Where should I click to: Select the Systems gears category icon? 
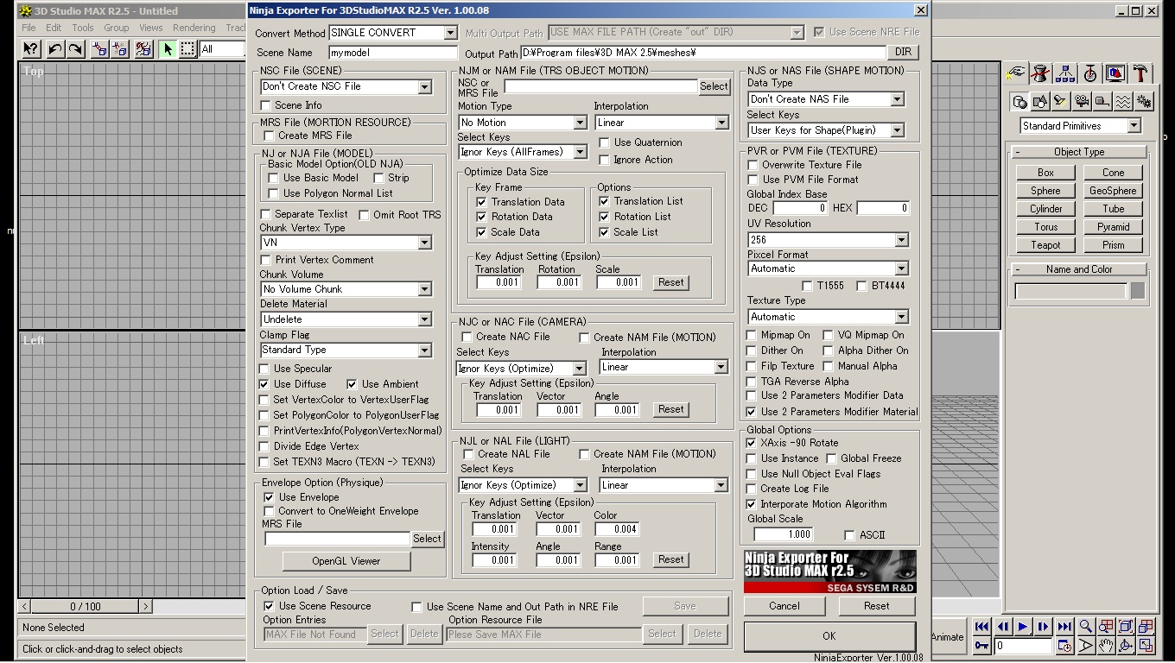click(1144, 102)
